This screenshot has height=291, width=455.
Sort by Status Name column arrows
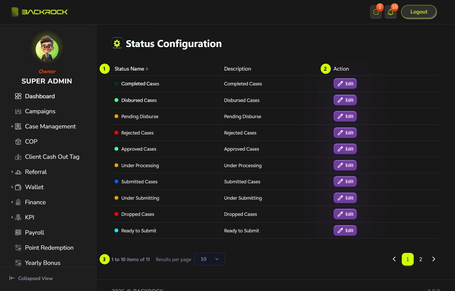[147, 69]
